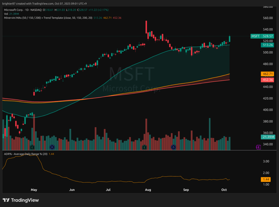The image size is (279, 207).
Task: Click the orange 462.71 axis label
Action: tap(268, 74)
